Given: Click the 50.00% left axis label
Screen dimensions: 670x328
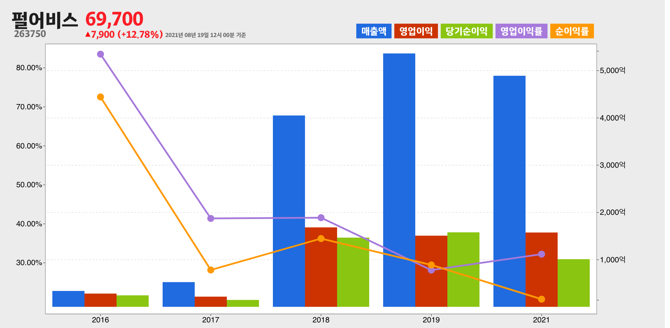Looking at the screenshot, I should (29, 185).
